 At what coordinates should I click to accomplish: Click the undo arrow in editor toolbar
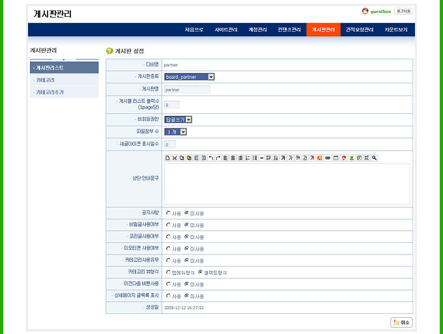pos(210,158)
